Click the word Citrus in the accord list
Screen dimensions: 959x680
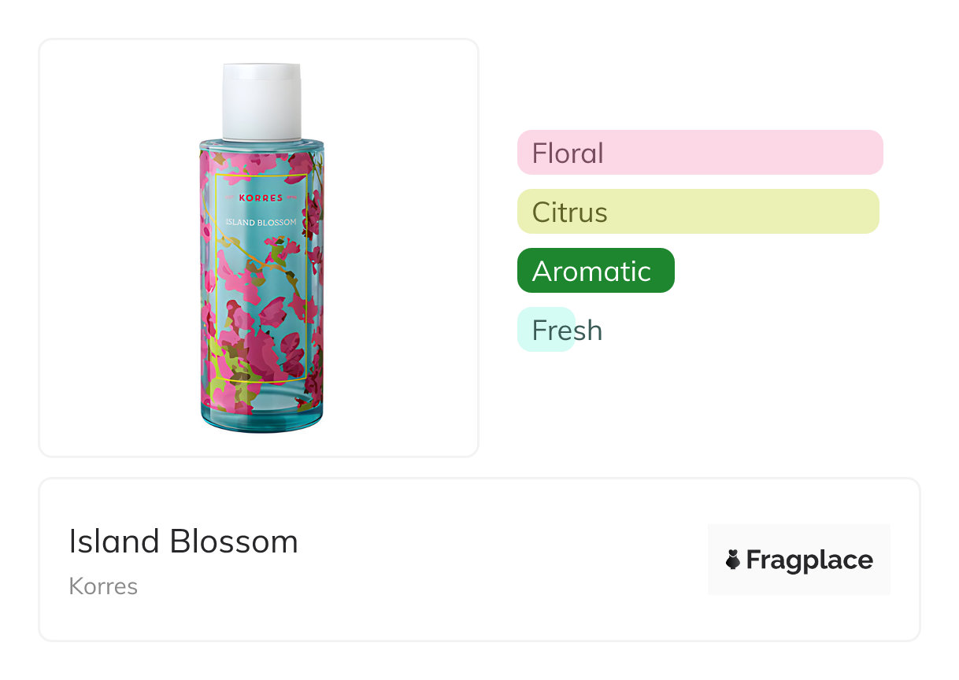point(570,213)
